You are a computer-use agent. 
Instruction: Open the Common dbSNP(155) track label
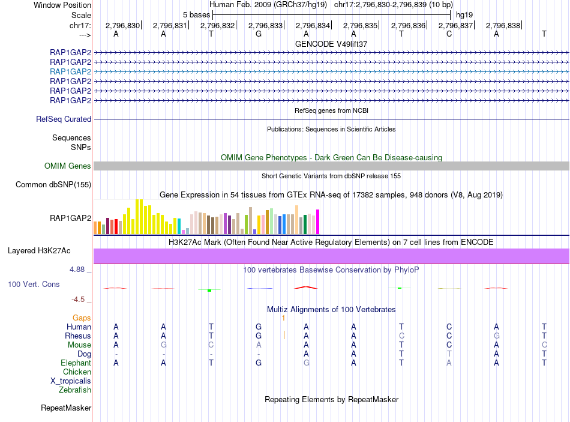[53, 184]
